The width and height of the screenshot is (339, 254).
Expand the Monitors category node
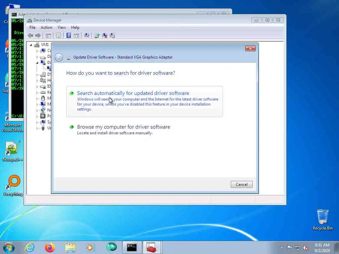point(37,104)
